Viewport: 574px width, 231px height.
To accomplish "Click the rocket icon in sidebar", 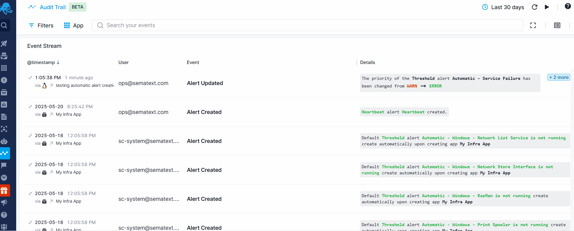I will [4, 44].
